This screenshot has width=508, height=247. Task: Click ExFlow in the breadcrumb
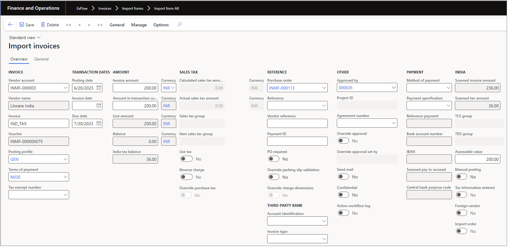(x=82, y=8)
